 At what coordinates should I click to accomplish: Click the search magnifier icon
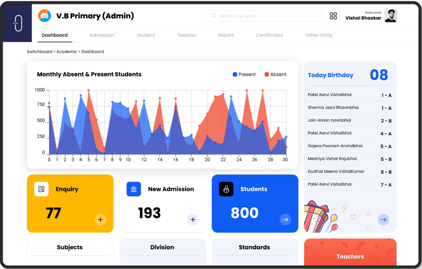pyautogui.click(x=214, y=16)
